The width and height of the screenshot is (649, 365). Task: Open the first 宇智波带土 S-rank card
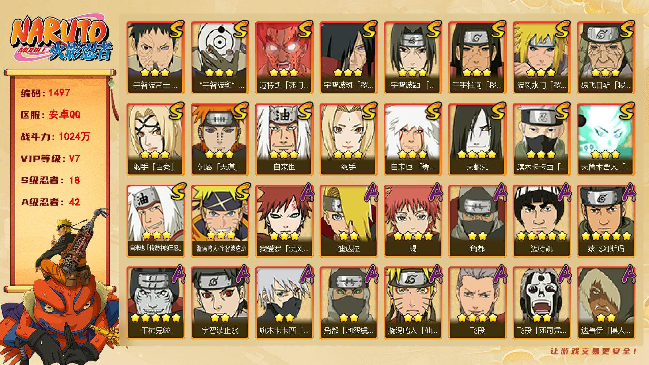[x=155, y=58]
